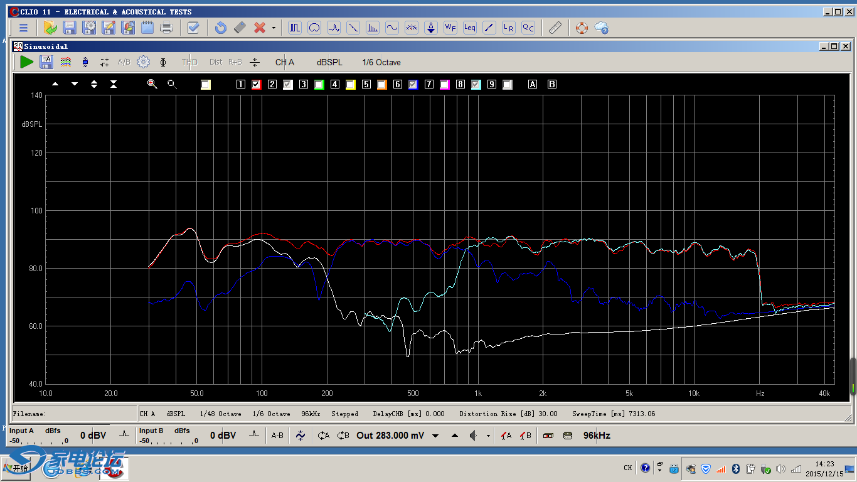Click the A-B input button
Viewport: 857px width, 482px height.
(277, 436)
